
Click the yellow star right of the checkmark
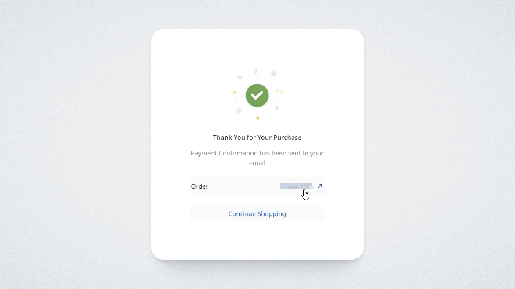[x=282, y=92]
